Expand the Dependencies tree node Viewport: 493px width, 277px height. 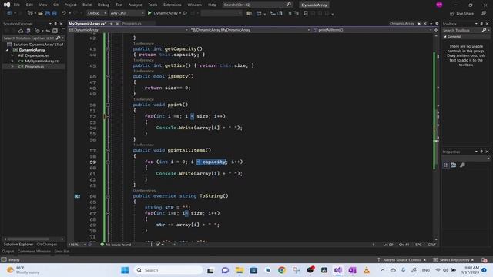pos(12,55)
